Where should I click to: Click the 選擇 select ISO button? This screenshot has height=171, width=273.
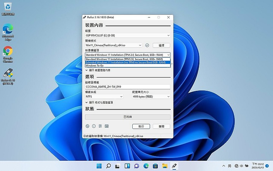162,45
